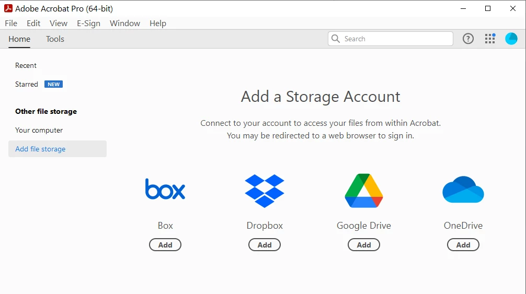Open the apps grid icon
The image size is (526, 294).
click(490, 39)
